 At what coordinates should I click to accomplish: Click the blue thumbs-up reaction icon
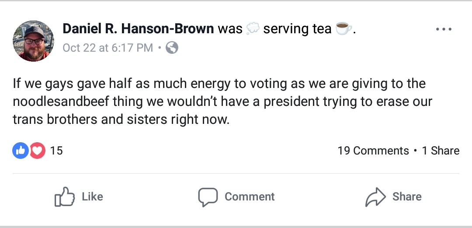(21, 151)
